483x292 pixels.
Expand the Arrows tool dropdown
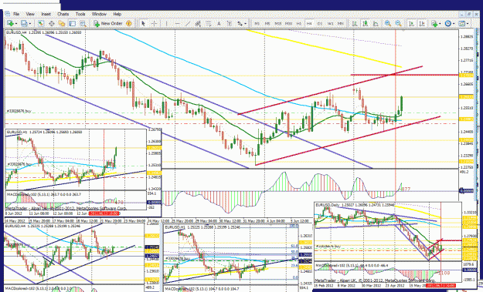tap(245, 24)
